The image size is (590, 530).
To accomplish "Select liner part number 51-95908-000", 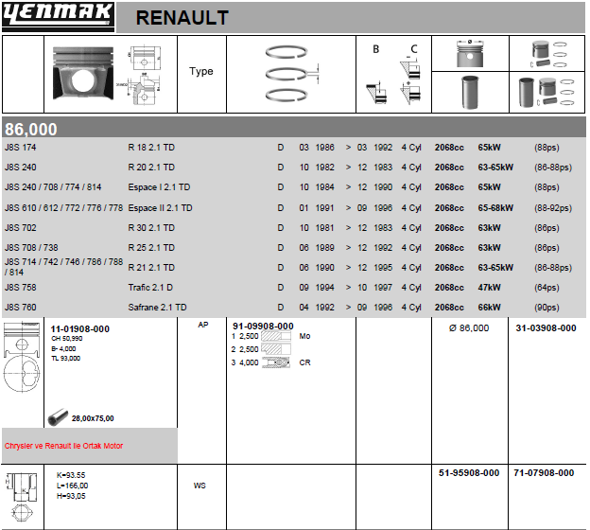I will [x=469, y=472].
